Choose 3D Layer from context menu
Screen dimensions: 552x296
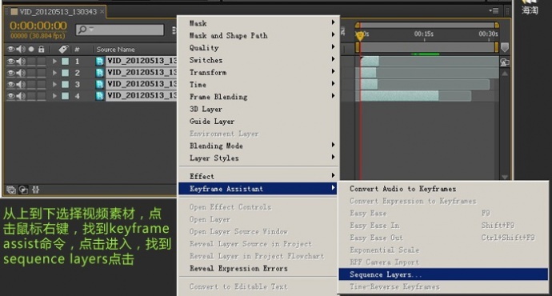[x=258, y=109]
